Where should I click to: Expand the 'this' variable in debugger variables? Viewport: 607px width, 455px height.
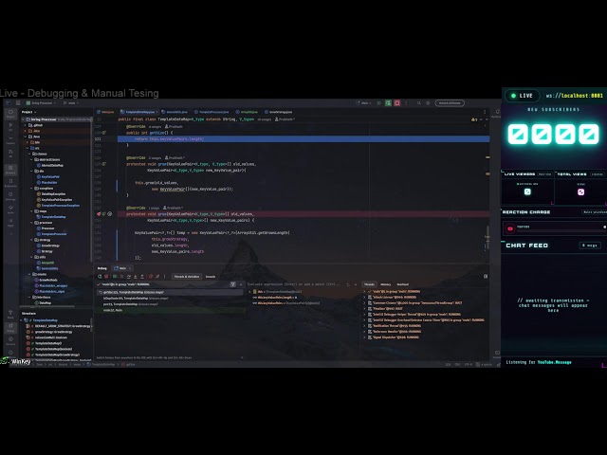(249, 292)
